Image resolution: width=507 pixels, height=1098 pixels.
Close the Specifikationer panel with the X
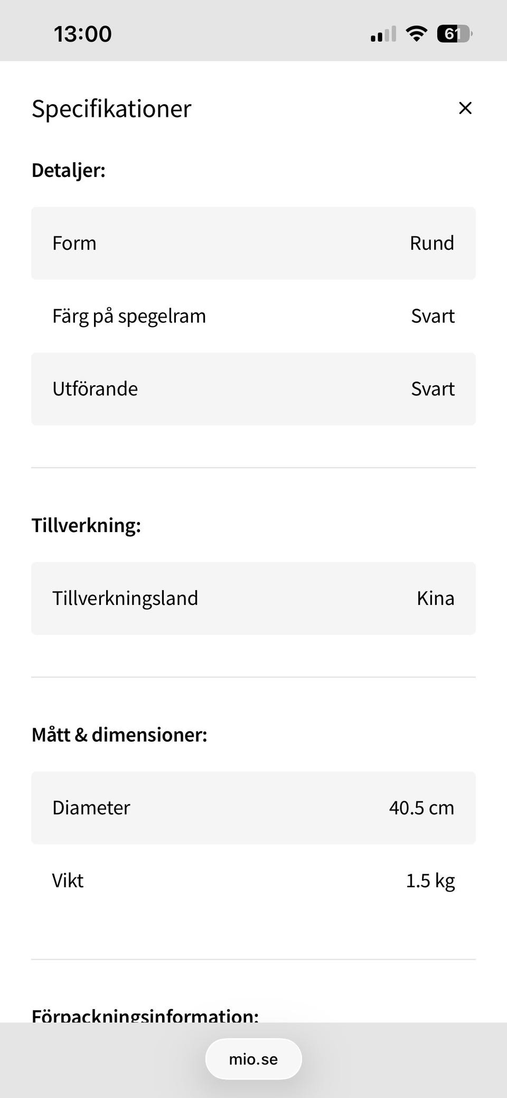coord(465,108)
